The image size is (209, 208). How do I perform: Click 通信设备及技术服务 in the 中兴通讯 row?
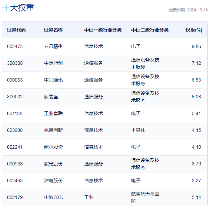coord(145,80)
